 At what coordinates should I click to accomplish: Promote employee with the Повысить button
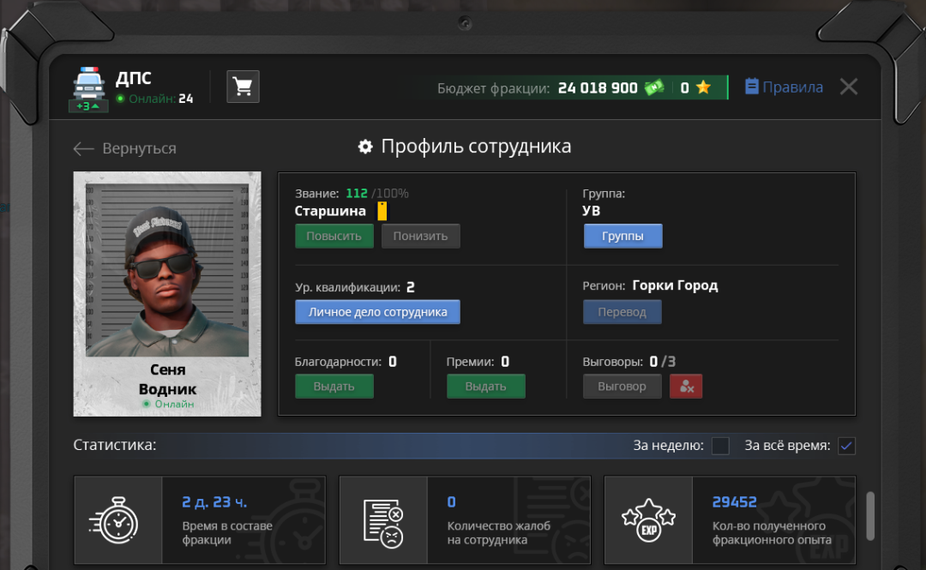point(334,237)
